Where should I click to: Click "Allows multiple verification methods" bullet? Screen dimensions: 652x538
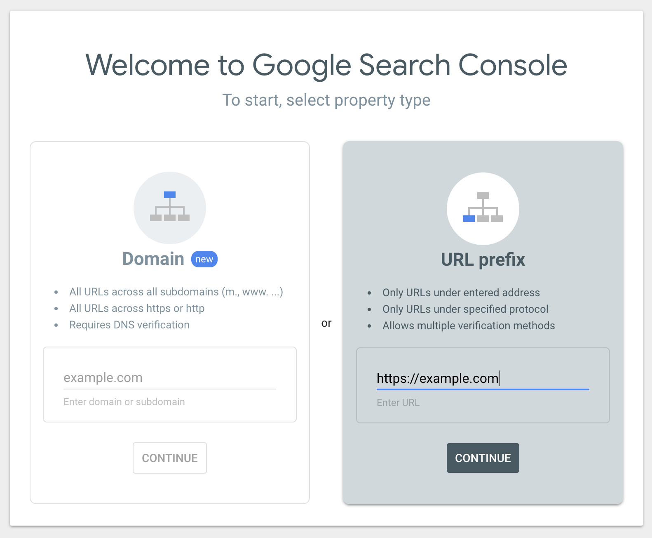[469, 326]
